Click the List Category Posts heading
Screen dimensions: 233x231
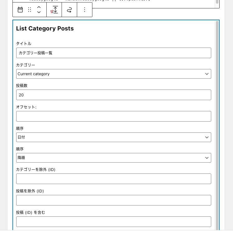(45, 29)
